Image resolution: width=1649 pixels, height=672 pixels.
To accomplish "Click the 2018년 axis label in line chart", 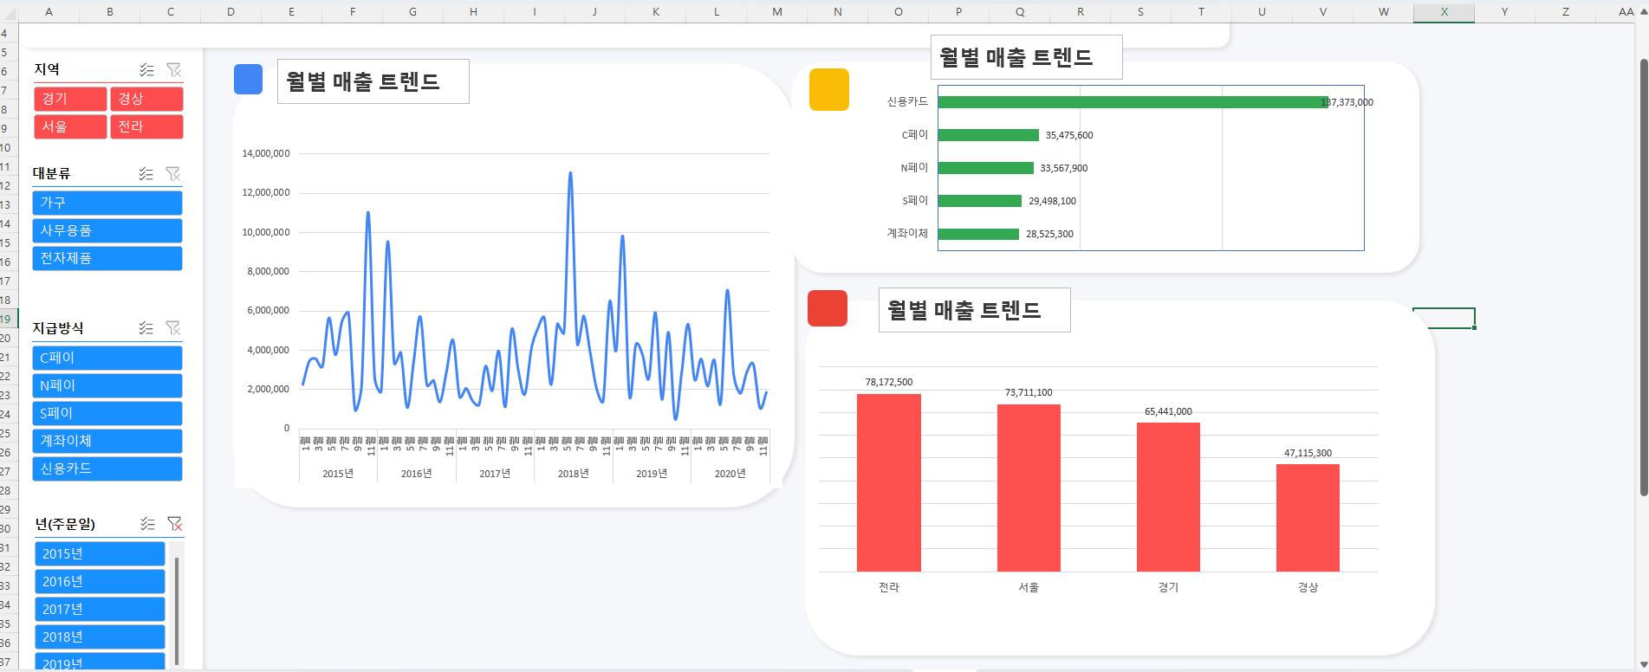I will click(x=573, y=474).
